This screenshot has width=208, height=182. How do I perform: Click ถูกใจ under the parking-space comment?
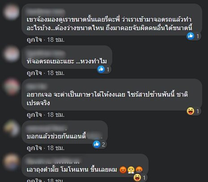click(x=34, y=73)
